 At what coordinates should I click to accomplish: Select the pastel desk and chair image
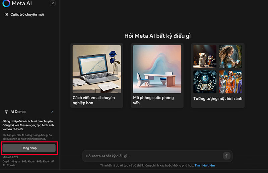coord(157,69)
